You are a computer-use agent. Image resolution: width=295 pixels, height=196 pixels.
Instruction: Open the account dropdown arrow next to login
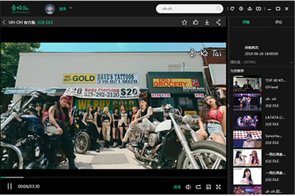pyautogui.click(x=71, y=8)
